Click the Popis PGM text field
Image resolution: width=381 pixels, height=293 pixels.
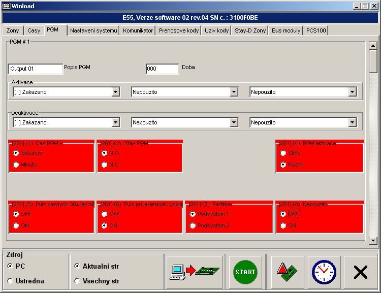coord(35,69)
